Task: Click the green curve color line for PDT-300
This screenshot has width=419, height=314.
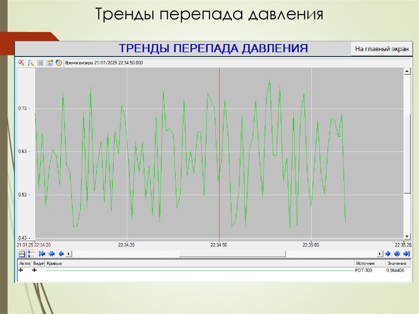Action: 199,271
